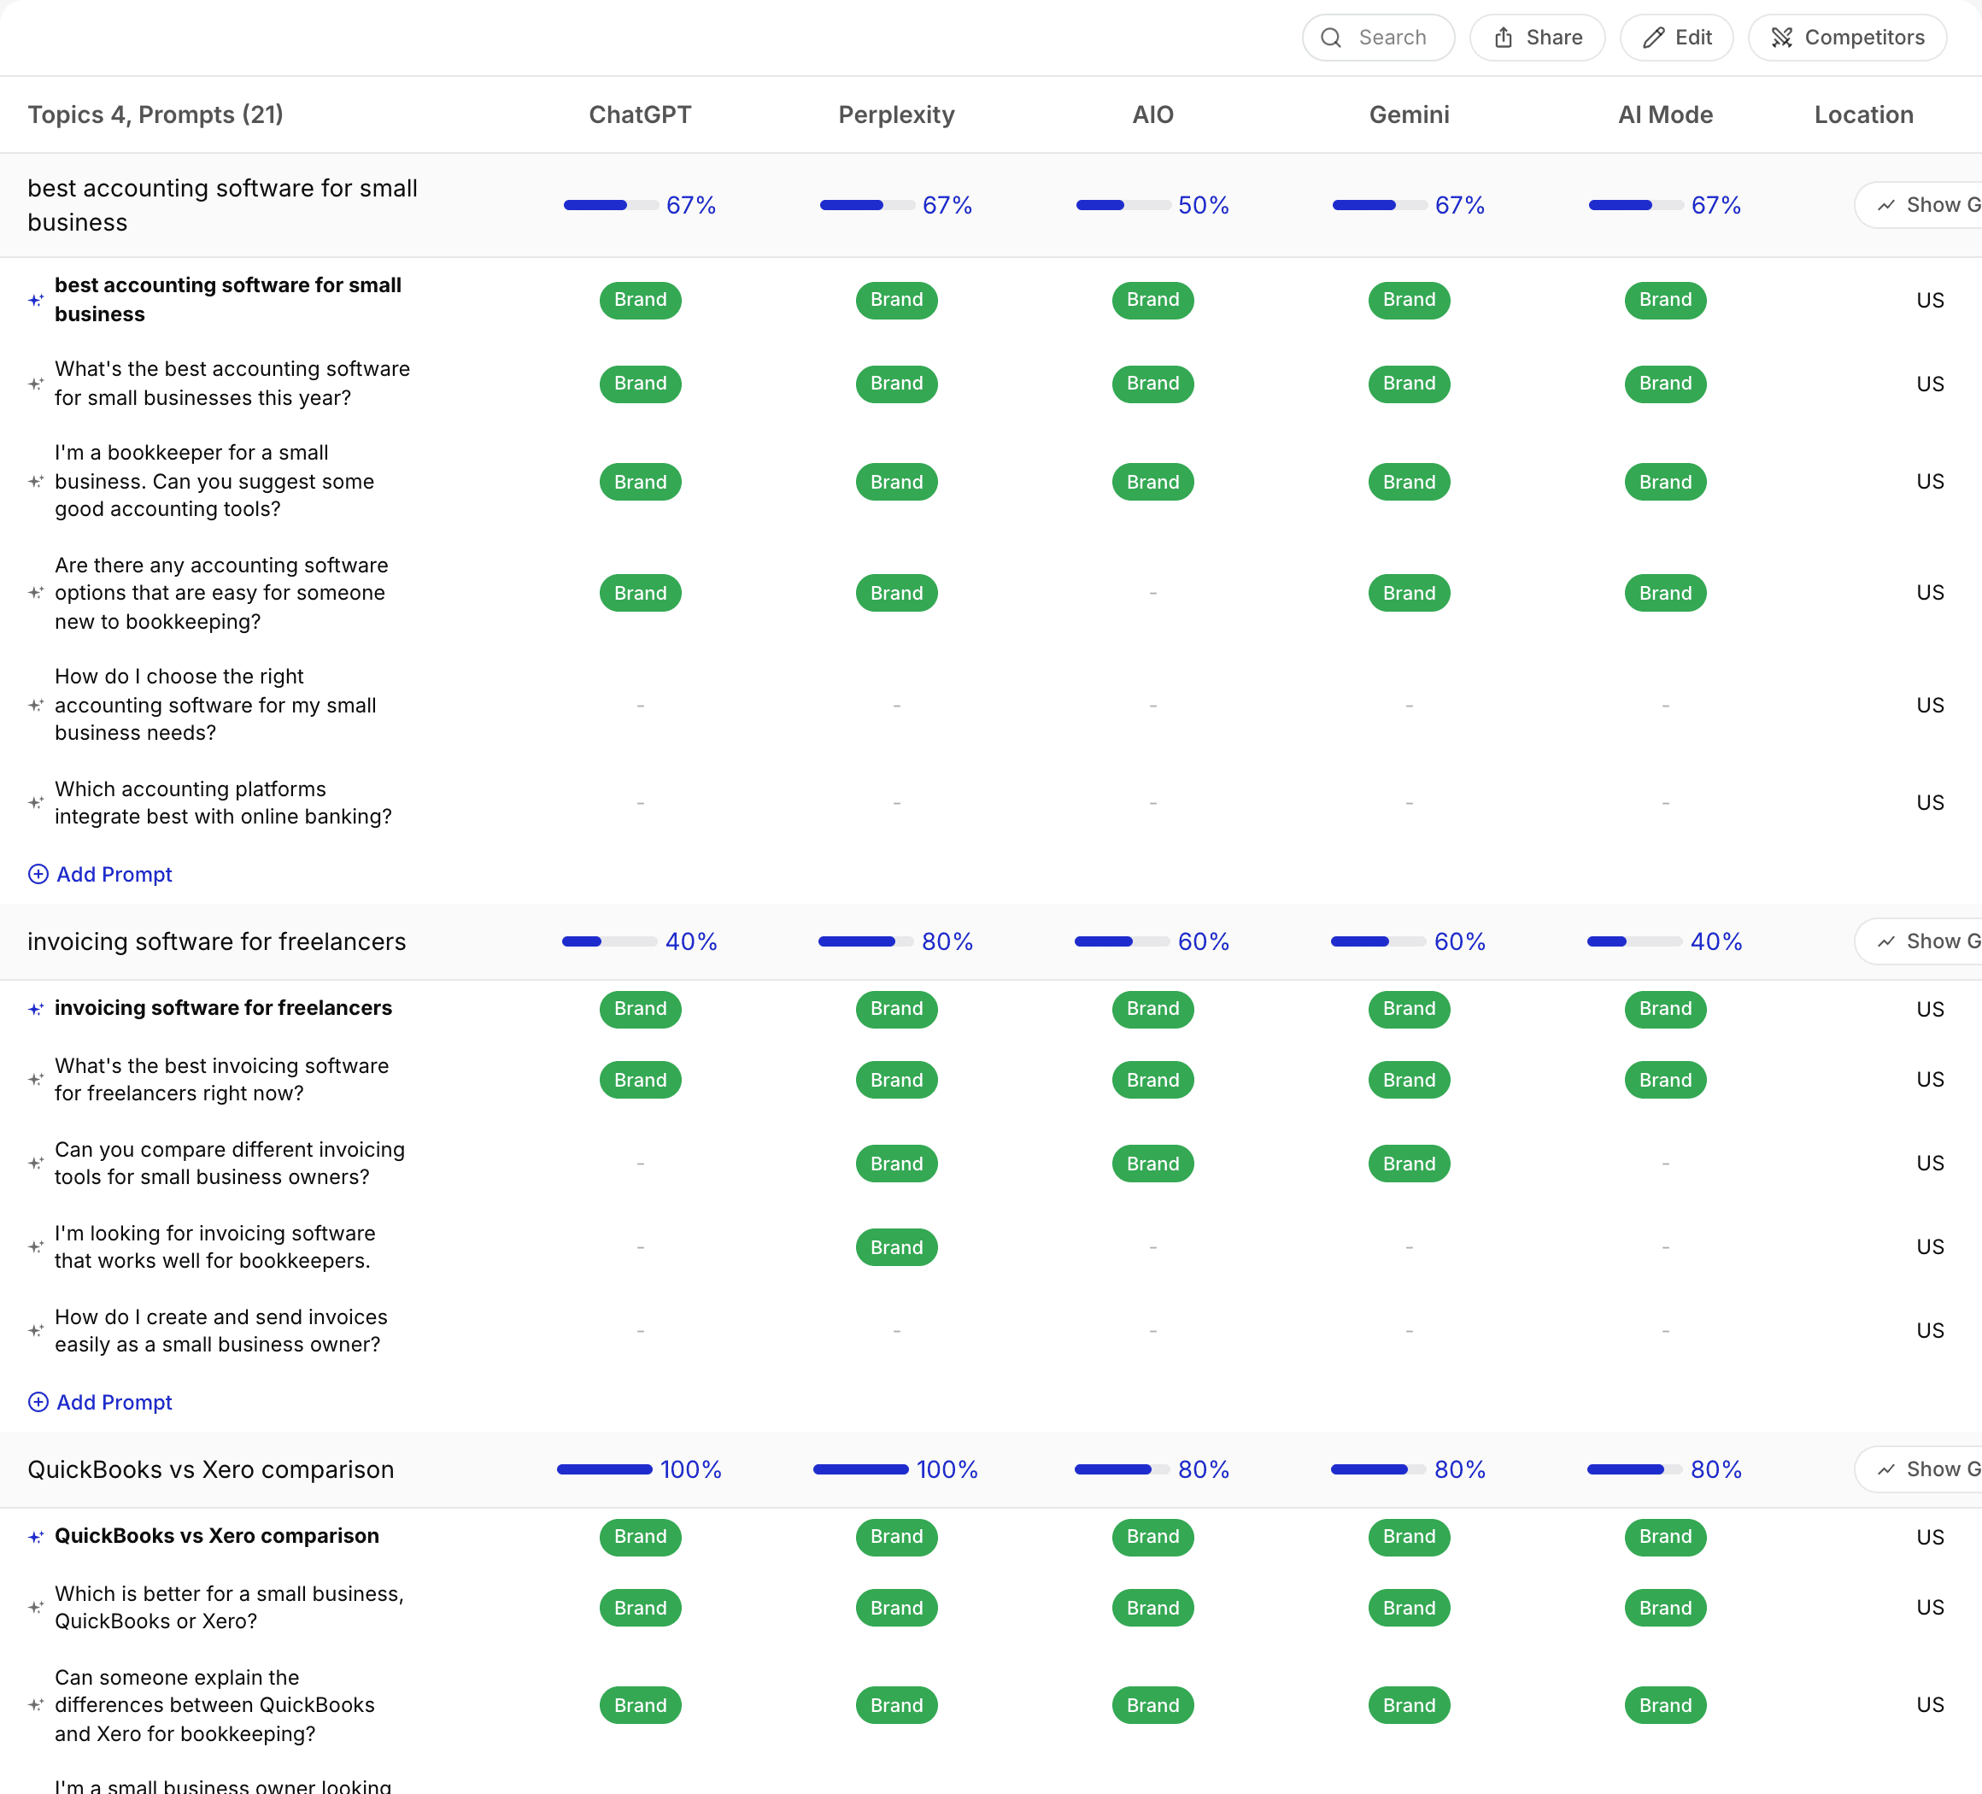Viewport: 1982px width, 1794px height.
Task: Click the Edit button
Action: (1676, 38)
